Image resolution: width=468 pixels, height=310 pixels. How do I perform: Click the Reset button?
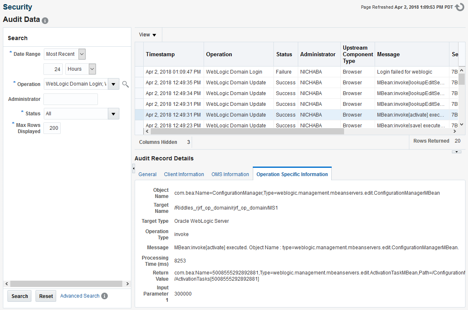tap(46, 296)
